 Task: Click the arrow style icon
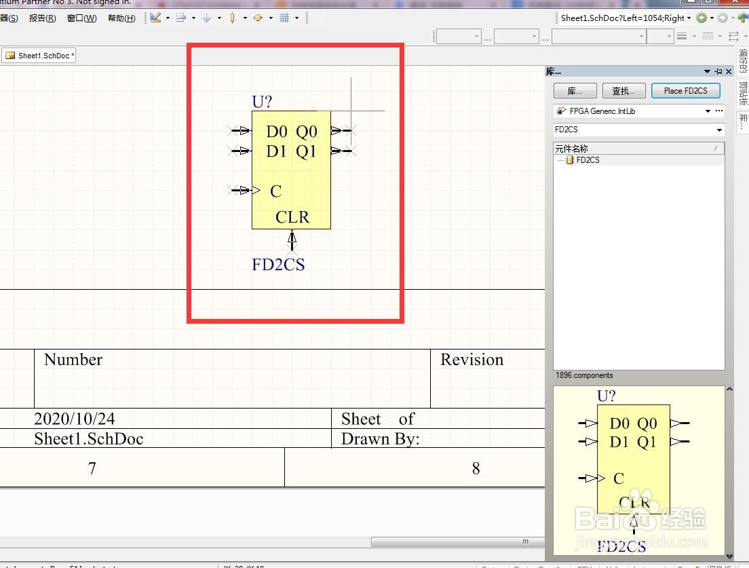733,37
